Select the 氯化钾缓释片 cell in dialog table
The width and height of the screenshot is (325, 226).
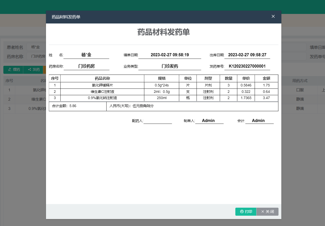[x=102, y=85]
